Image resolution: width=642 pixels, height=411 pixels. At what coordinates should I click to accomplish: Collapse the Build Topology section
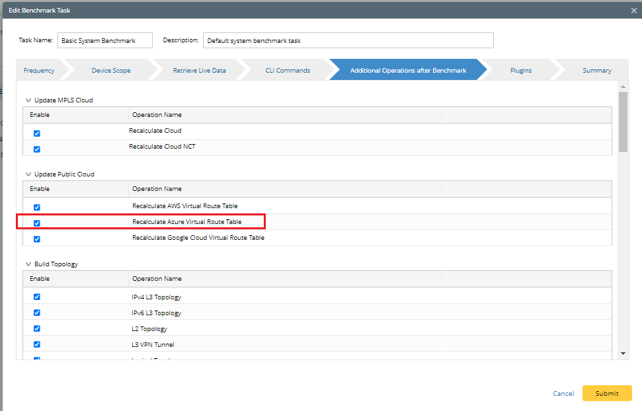click(x=28, y=264)
